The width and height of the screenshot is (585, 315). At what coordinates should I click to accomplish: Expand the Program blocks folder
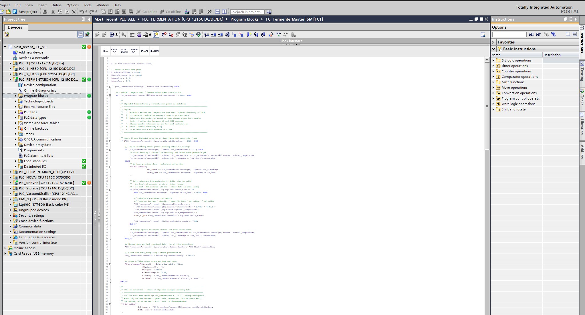[x=15, y=96]
